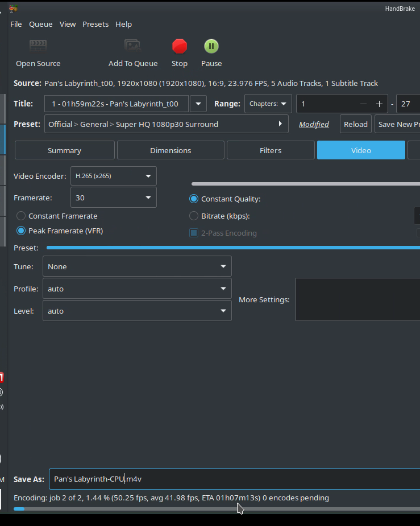Select Constant Framerate radio button
The width and height of the screenshot is (420, 526).
(21, 216)
